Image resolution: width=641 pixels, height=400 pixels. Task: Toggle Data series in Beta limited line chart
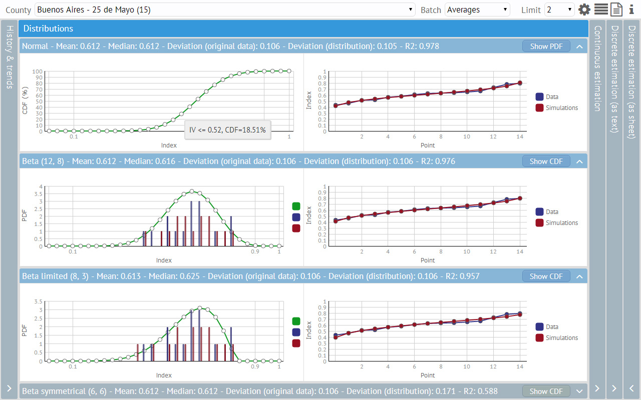pyautogui.click(x=546, y=327)
